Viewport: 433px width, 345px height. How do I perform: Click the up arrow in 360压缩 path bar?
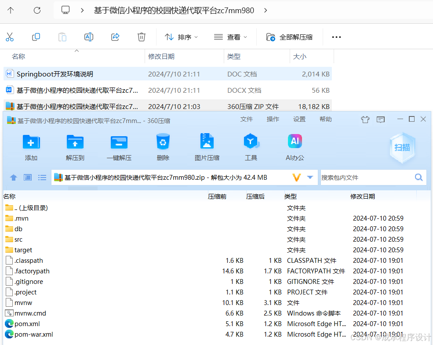point(14,178)
